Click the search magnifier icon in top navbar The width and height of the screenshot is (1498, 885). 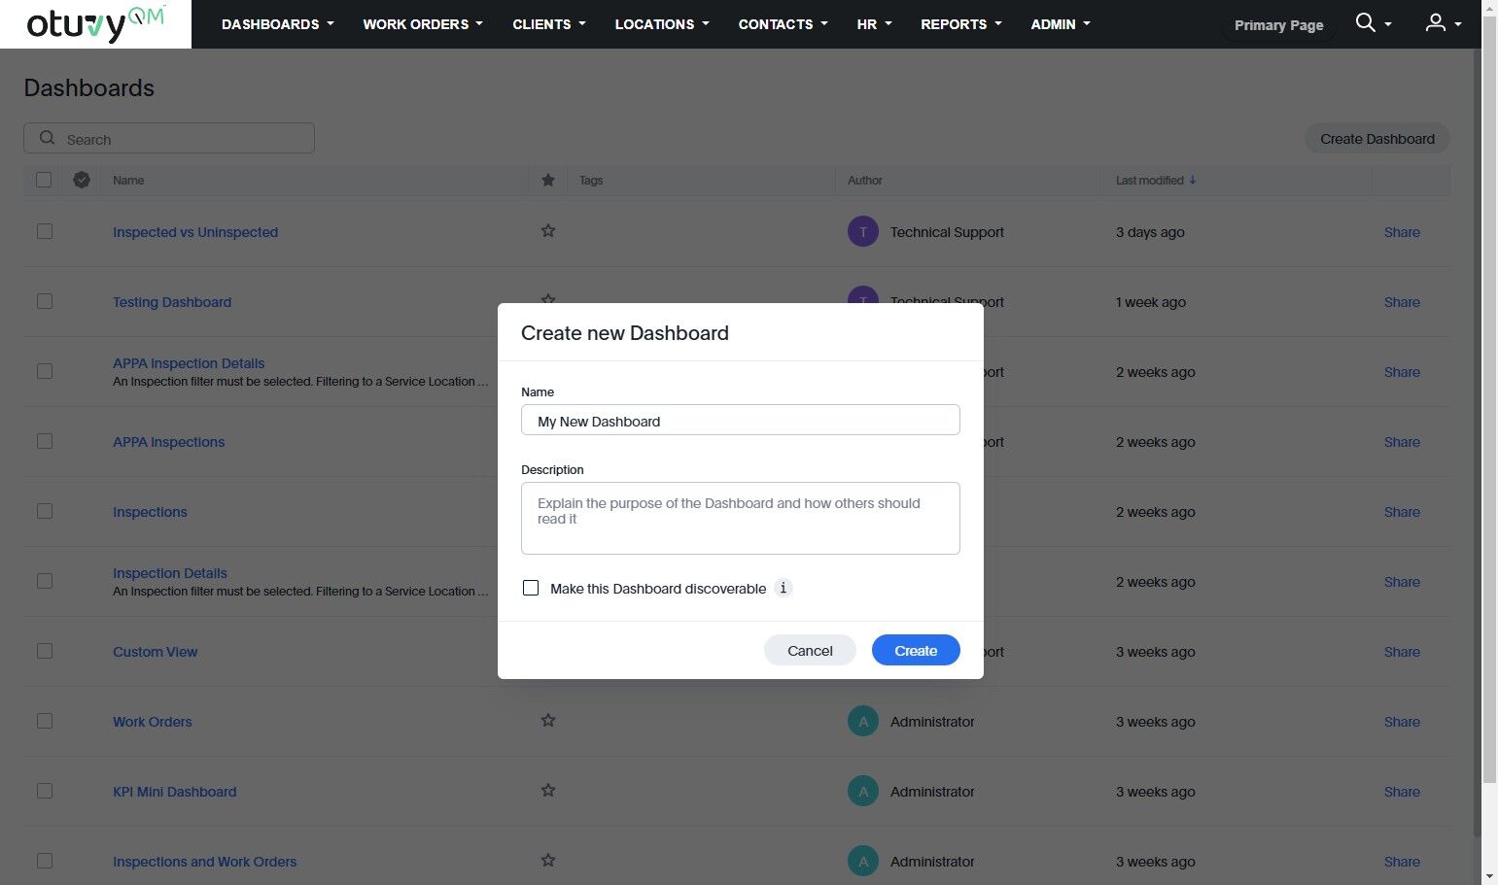(x=1366, y=22)
